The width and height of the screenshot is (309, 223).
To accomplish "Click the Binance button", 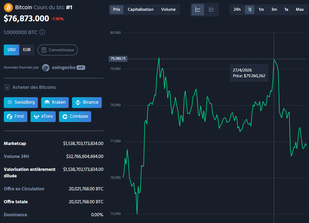I will (87, 103).
